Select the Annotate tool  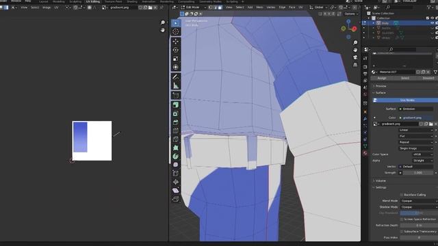coord(175,77)
